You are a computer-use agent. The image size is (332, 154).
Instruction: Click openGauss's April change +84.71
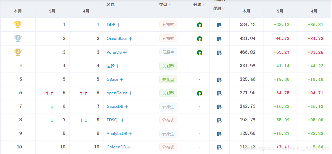click(315, 93)
